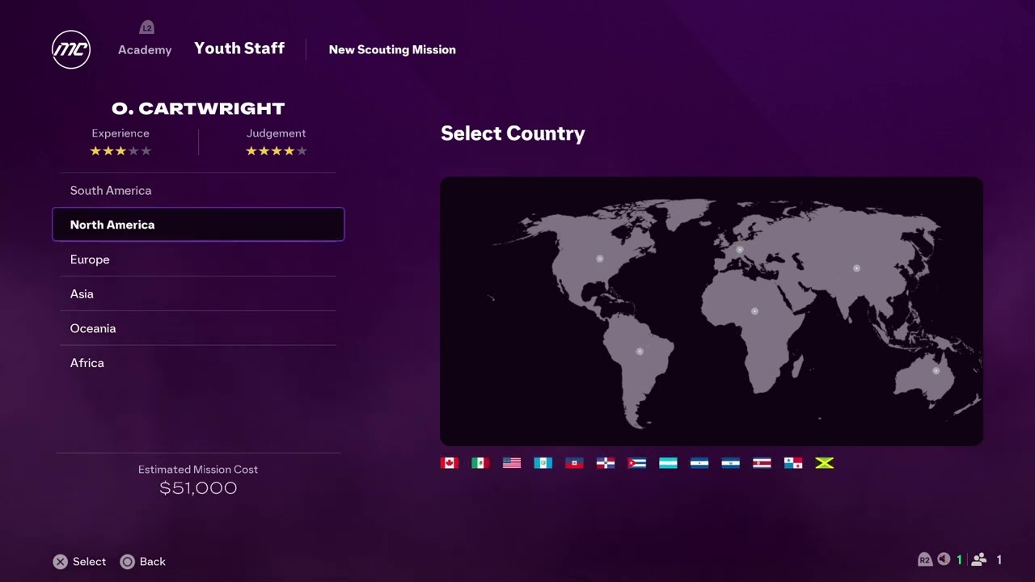Select Europe region
Image resolution: width=1035 pixels, height=582 pixels.
click(x=198, y=259)
